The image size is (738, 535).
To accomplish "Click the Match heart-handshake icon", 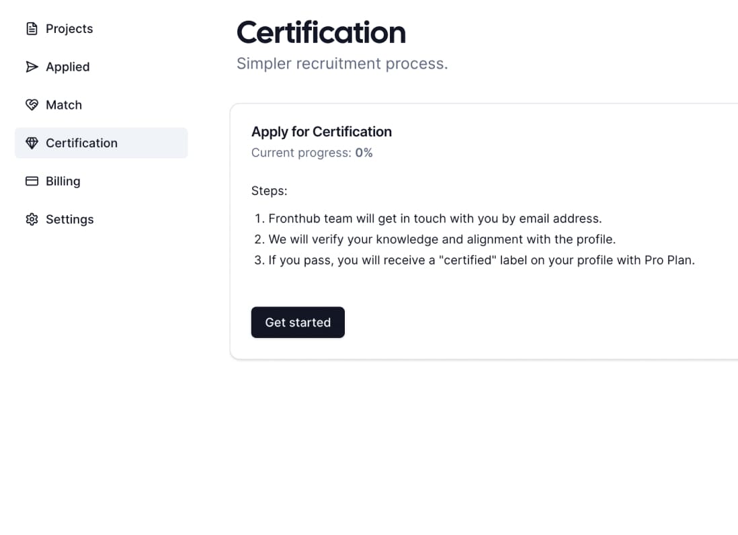I will coord(32,104).
